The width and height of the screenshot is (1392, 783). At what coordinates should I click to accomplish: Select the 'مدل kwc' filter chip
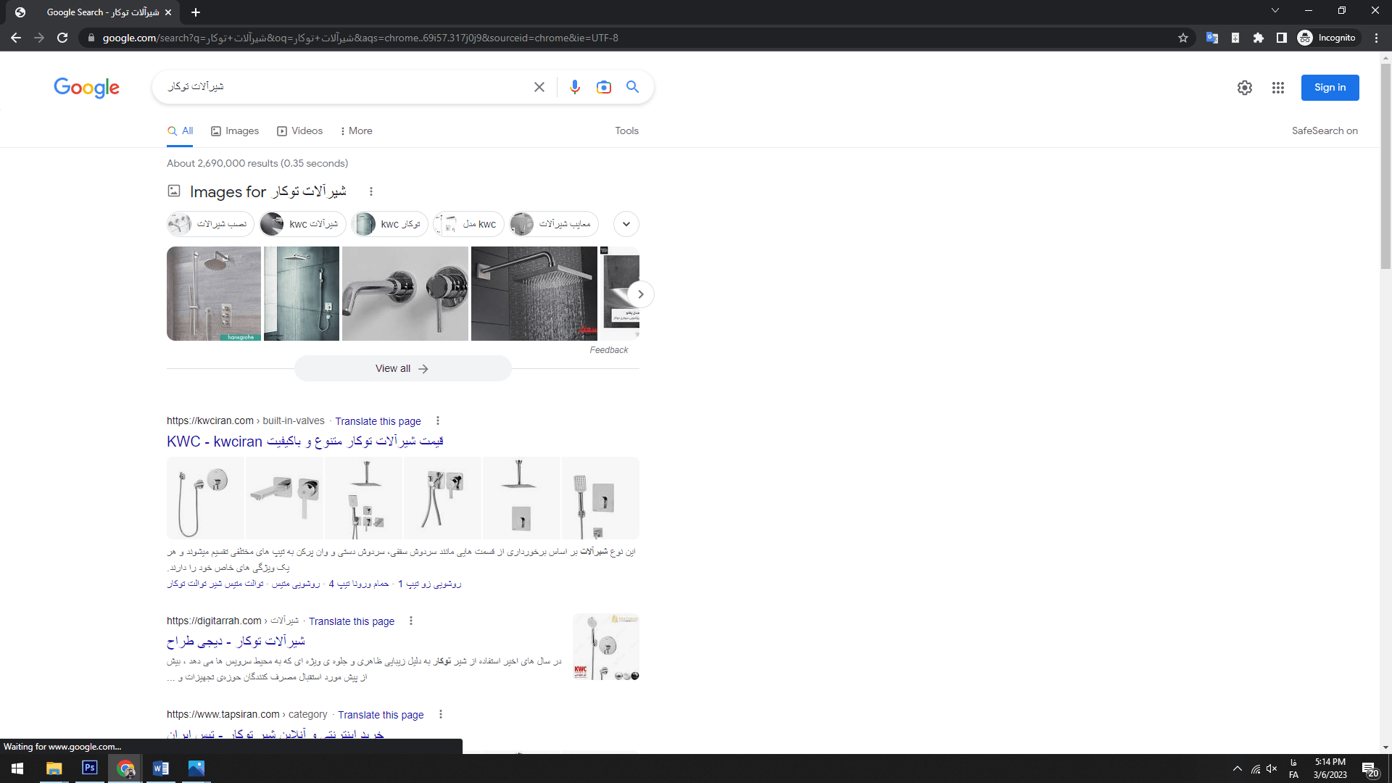468,224
